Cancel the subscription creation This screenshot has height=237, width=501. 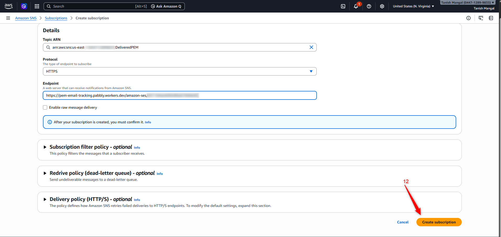403,222
